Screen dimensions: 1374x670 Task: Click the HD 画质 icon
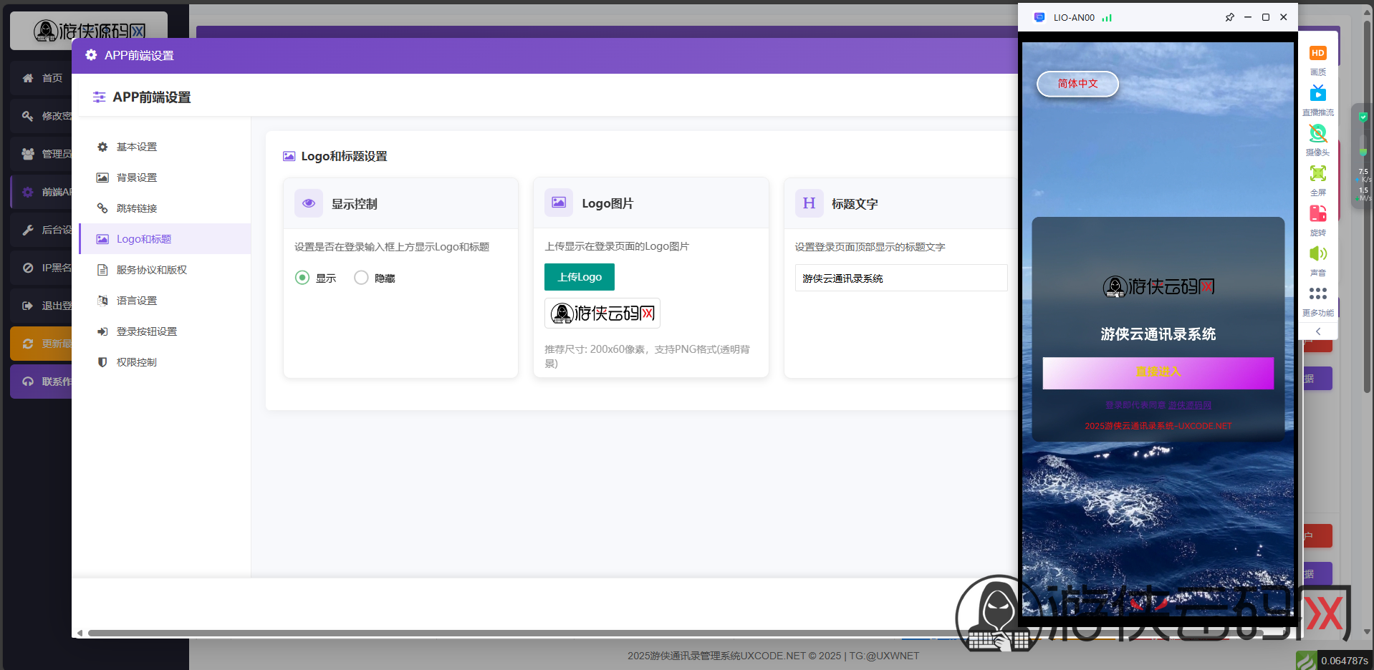point(1318,54)
